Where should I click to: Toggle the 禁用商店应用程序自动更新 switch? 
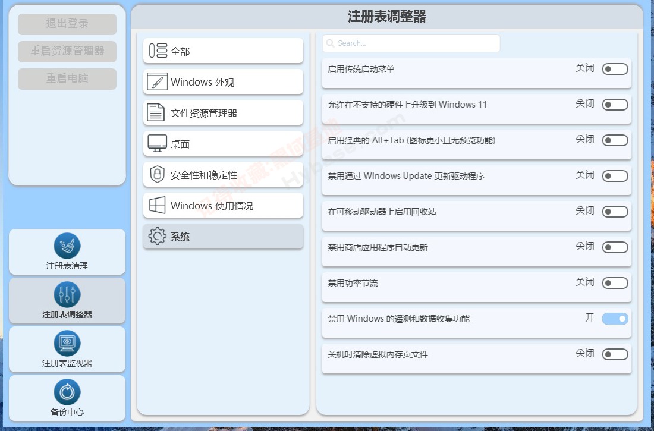point(615,247)
